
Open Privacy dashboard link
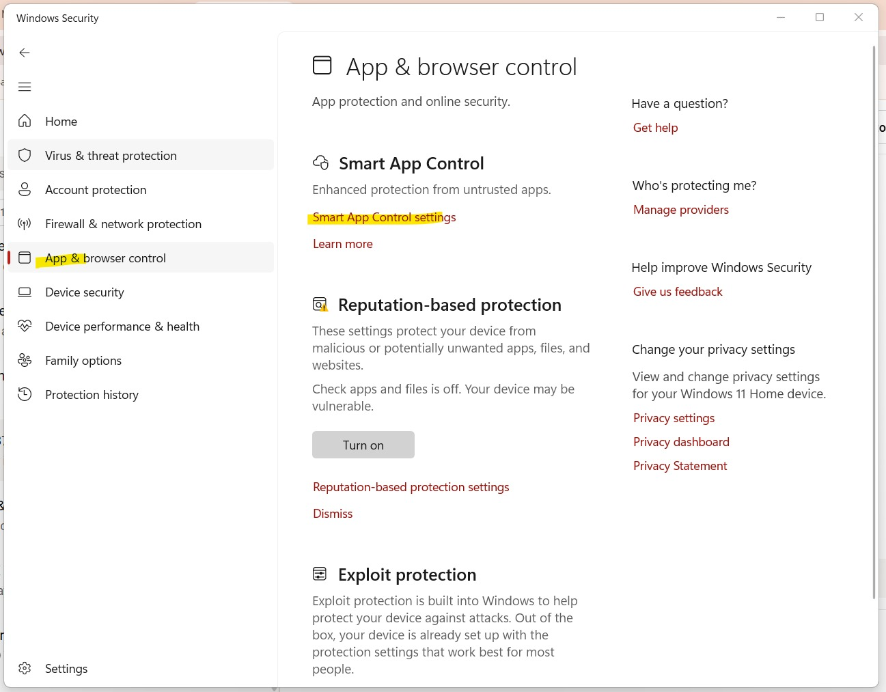[x=681, y=442]
